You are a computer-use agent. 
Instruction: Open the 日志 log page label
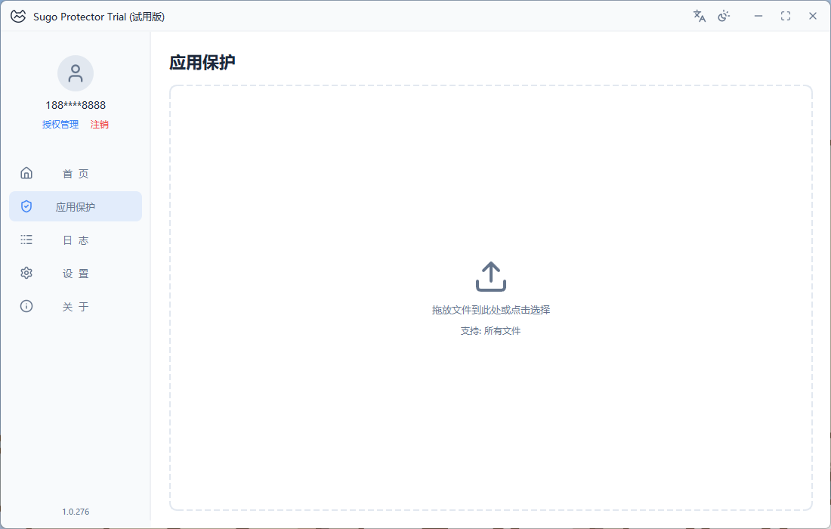(x=76, y=240)
